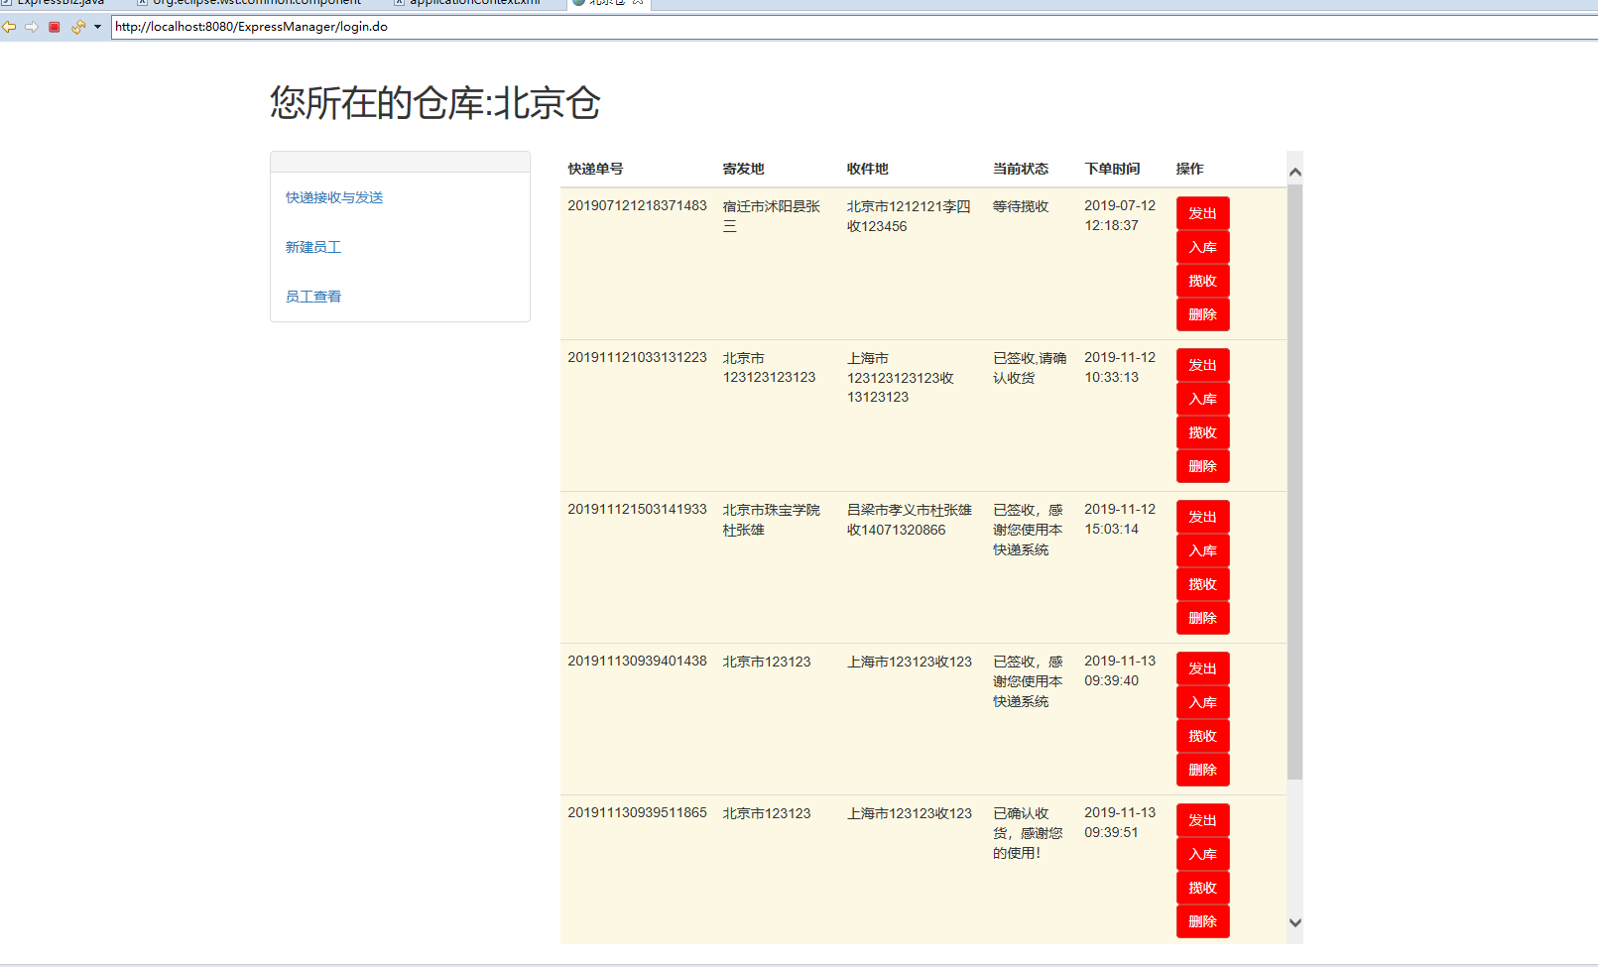Click 揽收 on order 201911130939401438
Viewport: 1598px width, 967px height.
(x=1202, y=735)
